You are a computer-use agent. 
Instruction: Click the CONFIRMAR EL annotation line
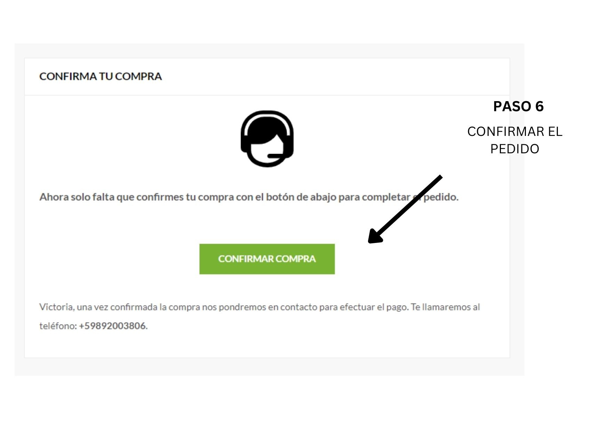[515, 132]
